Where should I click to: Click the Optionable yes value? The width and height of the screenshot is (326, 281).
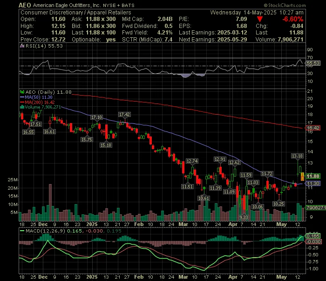(111, 40)
